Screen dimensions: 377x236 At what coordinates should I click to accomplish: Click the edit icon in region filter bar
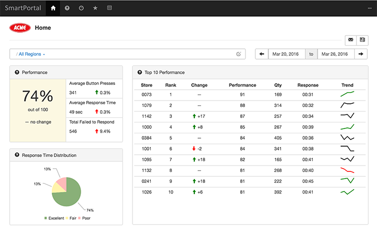[x=239, y=54]
